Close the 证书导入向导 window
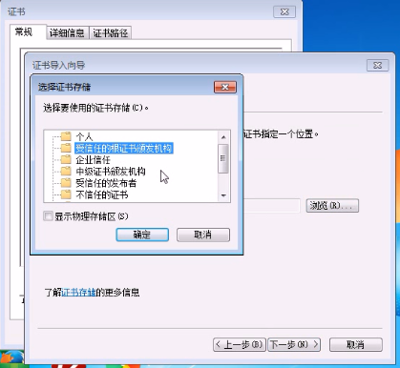The height and width of the screenshot is (368, 400). click(x=377, y=65)
